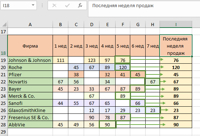Image resolution: width=200 pixels, height=136 pixels.
Task: Click the cell containing 123
Action: [92, 60]
